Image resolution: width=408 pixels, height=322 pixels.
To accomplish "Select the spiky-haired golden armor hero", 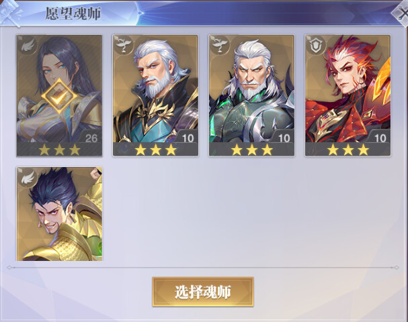I will pos(59,214).
